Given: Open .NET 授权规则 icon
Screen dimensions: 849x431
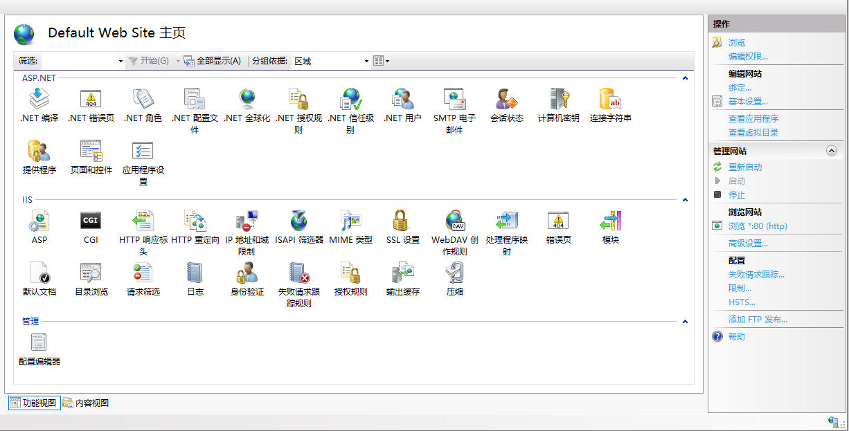Looking at the screenshot, I should (298, 100).
